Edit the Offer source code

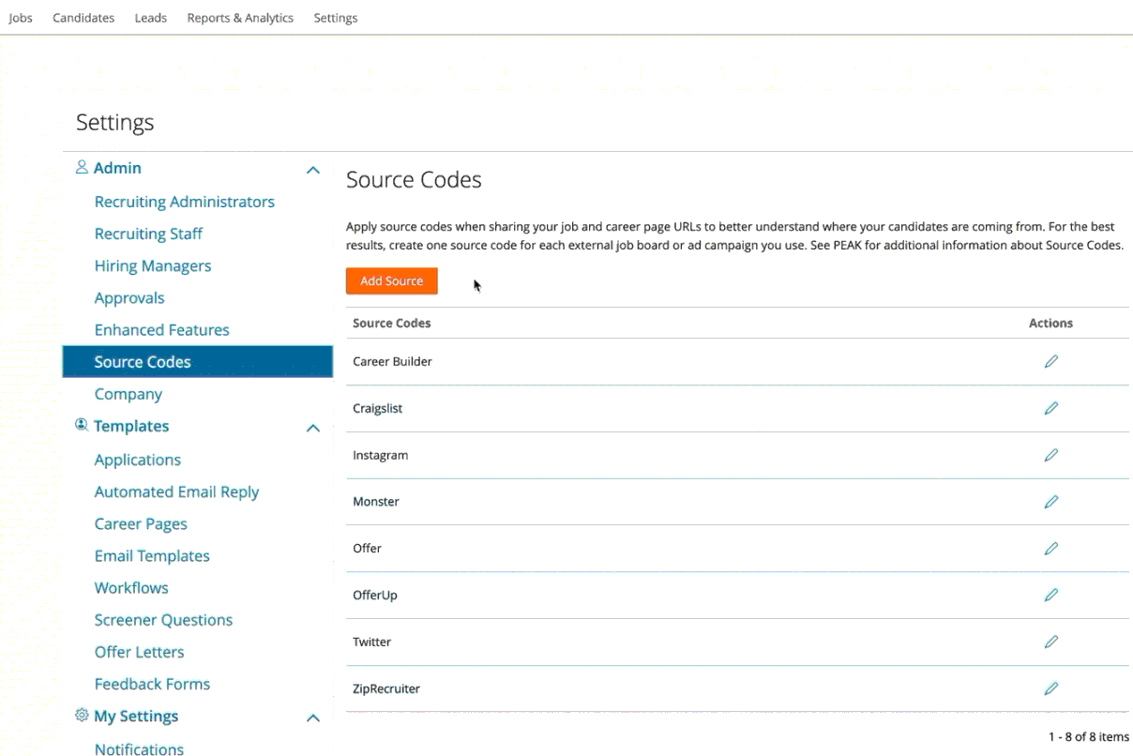(x=1050, y=548)
